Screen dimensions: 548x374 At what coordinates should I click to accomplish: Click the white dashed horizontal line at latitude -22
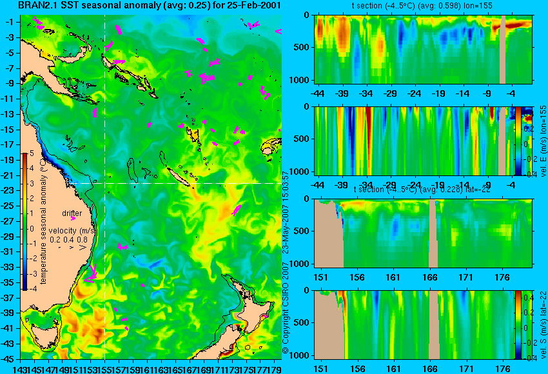coord(175,183)
